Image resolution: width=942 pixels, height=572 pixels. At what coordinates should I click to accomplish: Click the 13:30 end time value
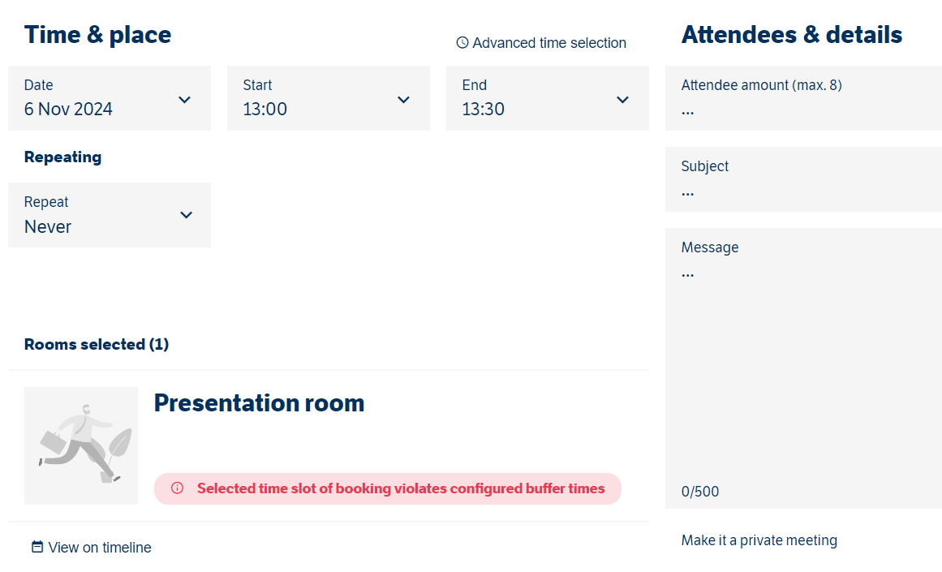483,109
